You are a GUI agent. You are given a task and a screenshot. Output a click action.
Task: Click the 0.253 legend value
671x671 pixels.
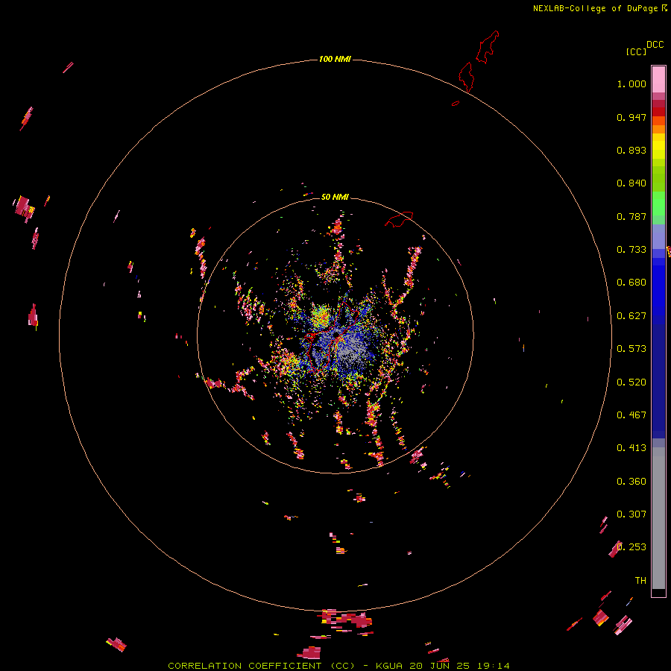[x=631, y=547]
